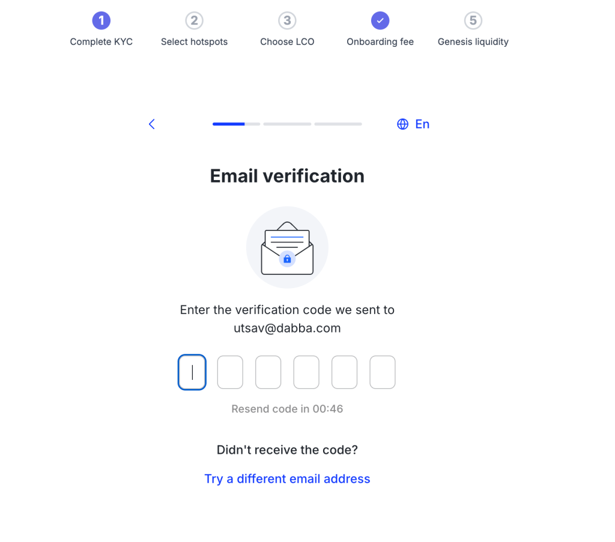This screenshot has height=542, width=615.
Task: Click Try a different email address
Action: pyautogui.click(x=287, y=478)
